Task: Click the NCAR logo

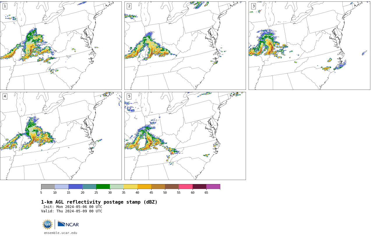Action: coord(68,224)
